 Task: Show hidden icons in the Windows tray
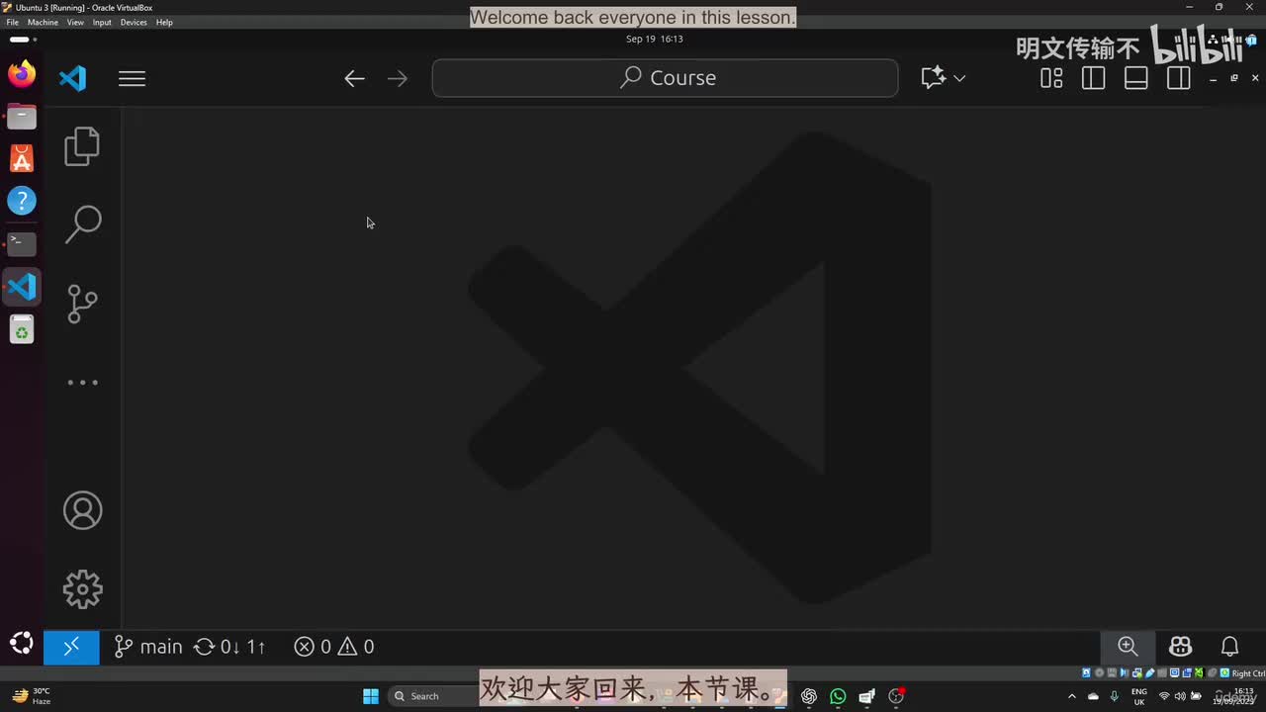click(1071, 696)
